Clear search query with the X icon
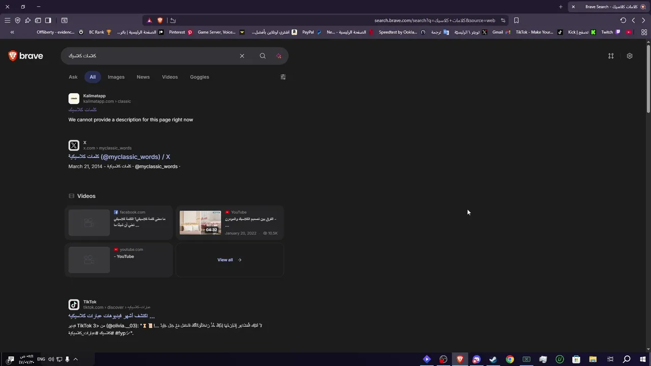Screen dimensions: 651x366 pyautogui.click(x=242, y=56)
